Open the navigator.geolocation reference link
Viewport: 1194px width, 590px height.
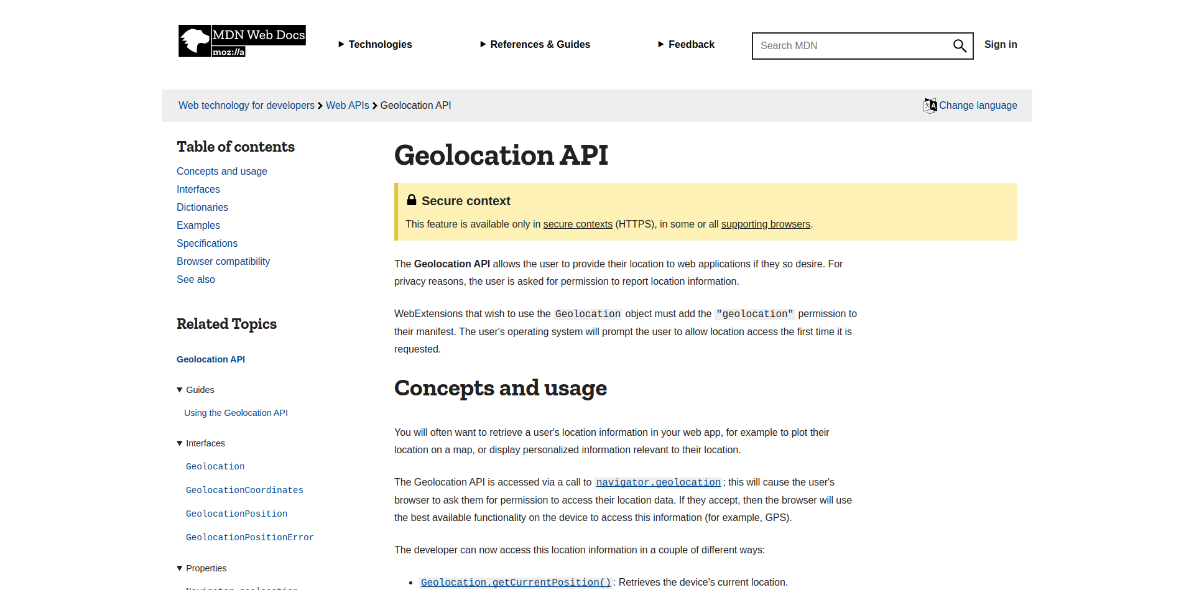[658, 482]
